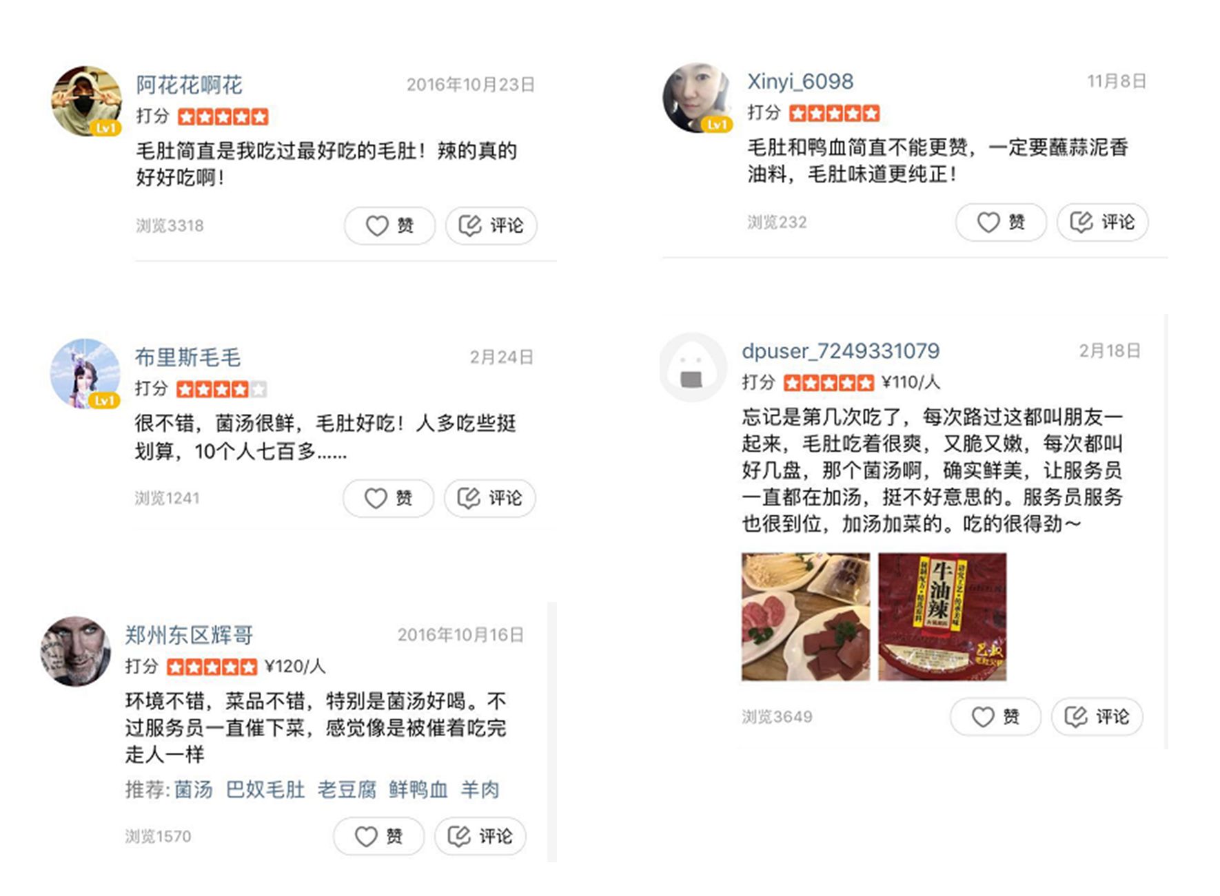The width and height of the screenshot is (1220, 896).
Task: Open dpuser_7249331079's rice ball avatar
Action: tap(693, 368)
